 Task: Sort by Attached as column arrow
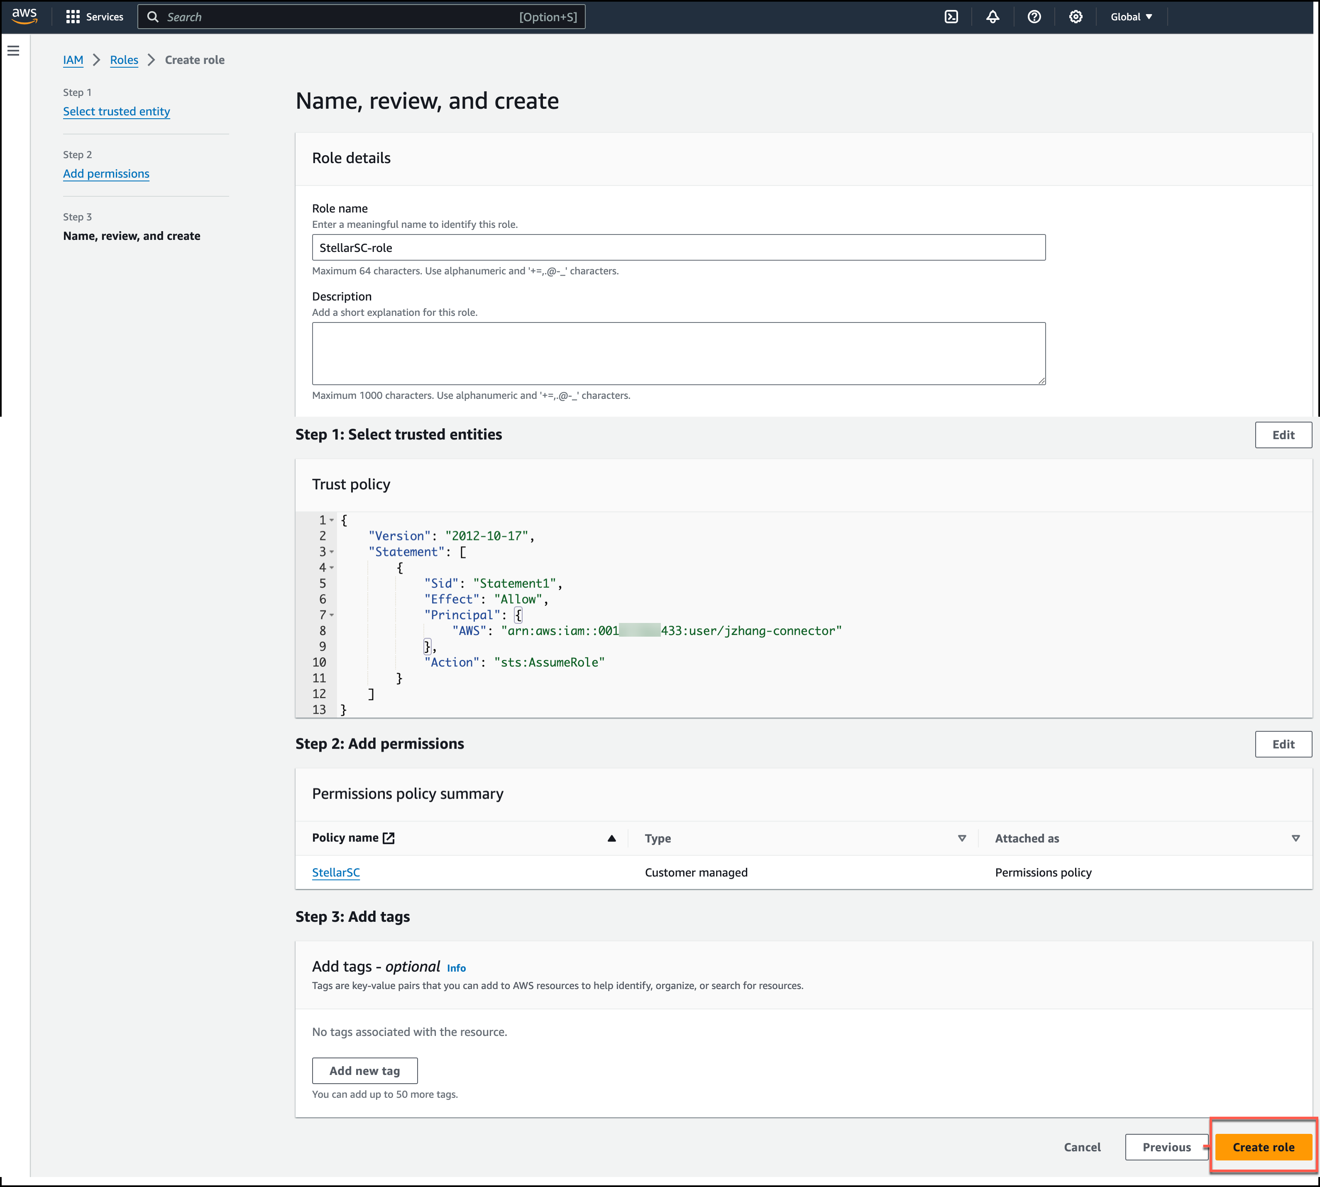click(x=1295, y=838)
